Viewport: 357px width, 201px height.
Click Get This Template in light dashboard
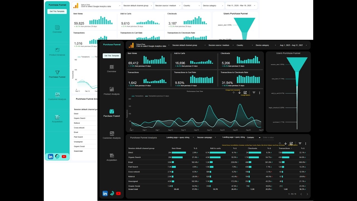tap(57, 11)
